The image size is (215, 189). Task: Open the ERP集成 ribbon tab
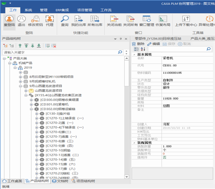[62, 10]
